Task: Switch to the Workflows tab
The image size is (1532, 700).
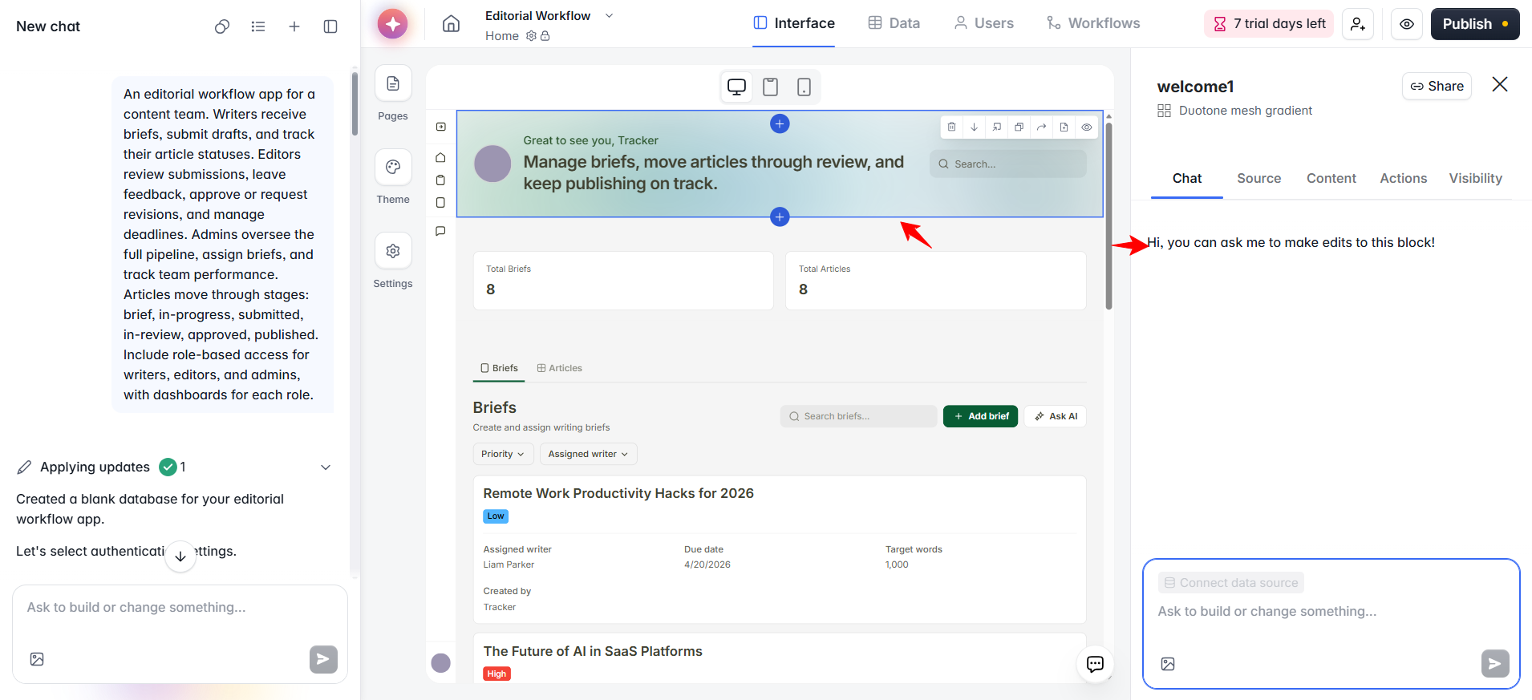Action: (x=1093, y=23)
